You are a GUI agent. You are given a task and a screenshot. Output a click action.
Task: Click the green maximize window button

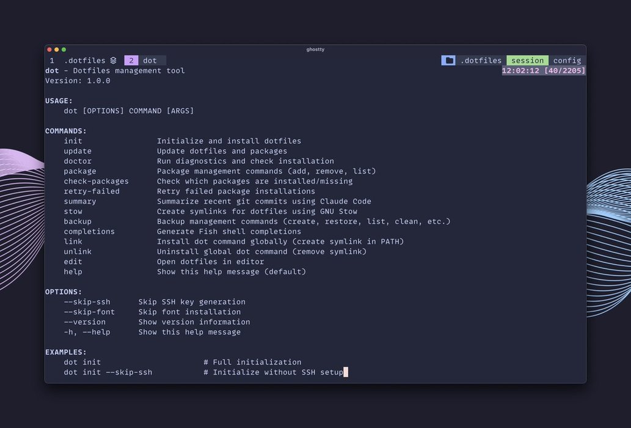point(64,50)
